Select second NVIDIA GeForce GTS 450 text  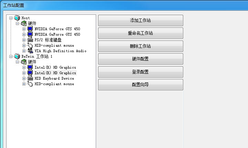pyautogui.click(x=57, y=35)
